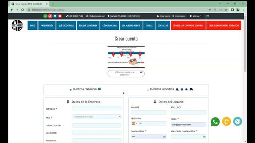Screen dimensions: 255x143
Task: Click the info@estecargo.com email link
Action: (x=96, y=16)
